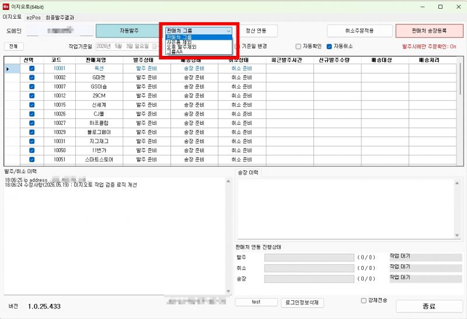Click the 자동발주 button
467x319 pixels.
129,31
